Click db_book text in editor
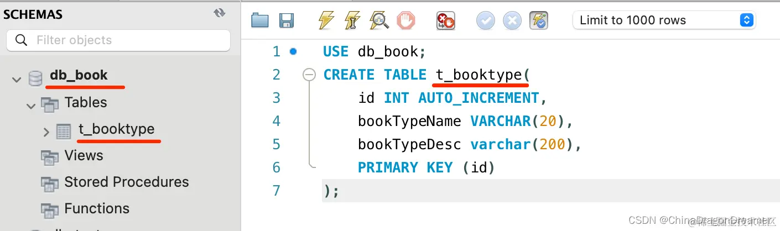 coord(388,51)
